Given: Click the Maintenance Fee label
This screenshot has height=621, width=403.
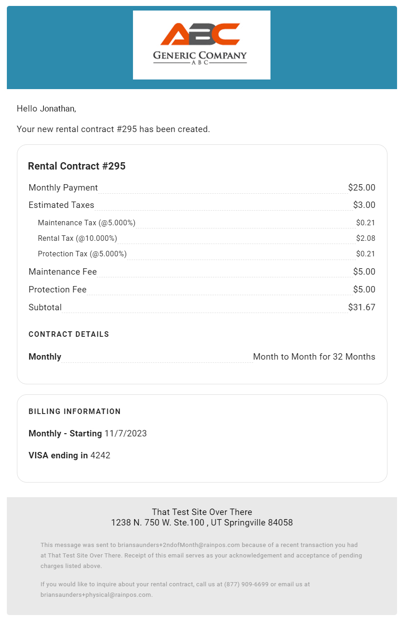Looking at the screenshot, I should point(63,271).
